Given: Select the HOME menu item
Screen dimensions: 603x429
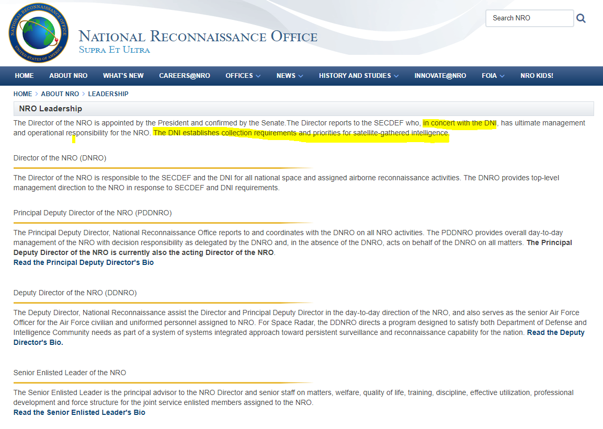Looking at the screenshot, I should (x=24, y=76).
